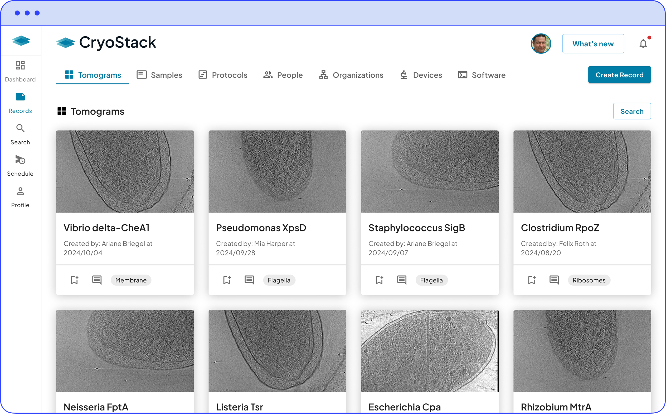Switch to the Samples tab
666x416 pixels.
[160, 75]
